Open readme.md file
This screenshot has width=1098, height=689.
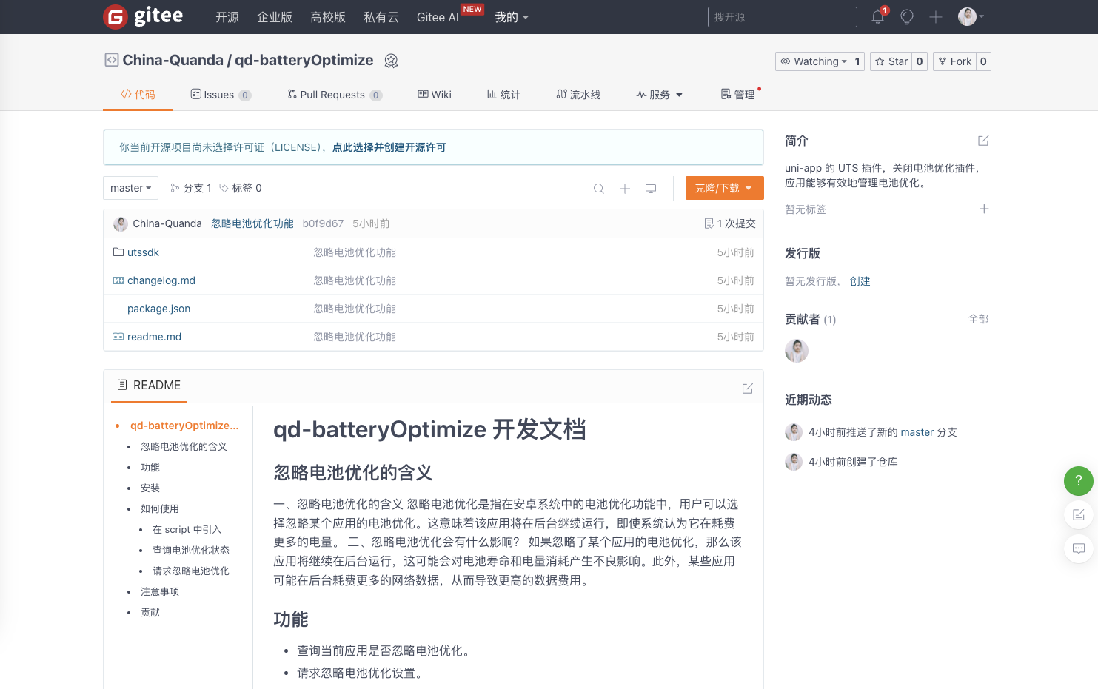tap(154, 337)
